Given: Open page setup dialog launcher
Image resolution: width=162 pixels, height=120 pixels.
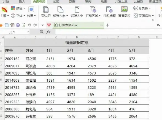Looking at the screenshot, I should (153, 20).
